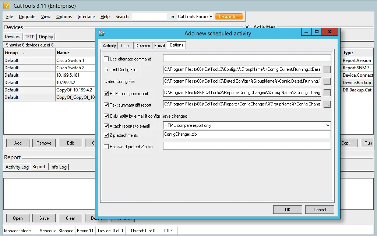Image resolution: width=377 pixels, height=236 pixels.
Task: Browse for the Dated Config File location
Action: 327,81
